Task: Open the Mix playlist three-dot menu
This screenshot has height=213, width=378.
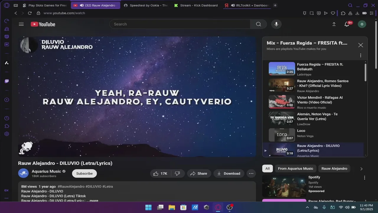Action: [x=361, y=55]
